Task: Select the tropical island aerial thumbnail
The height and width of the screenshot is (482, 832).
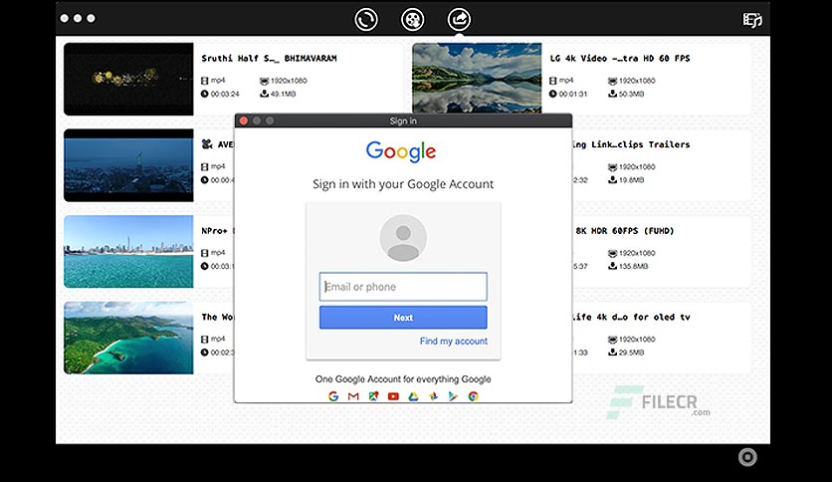Action: click(128, 338)
